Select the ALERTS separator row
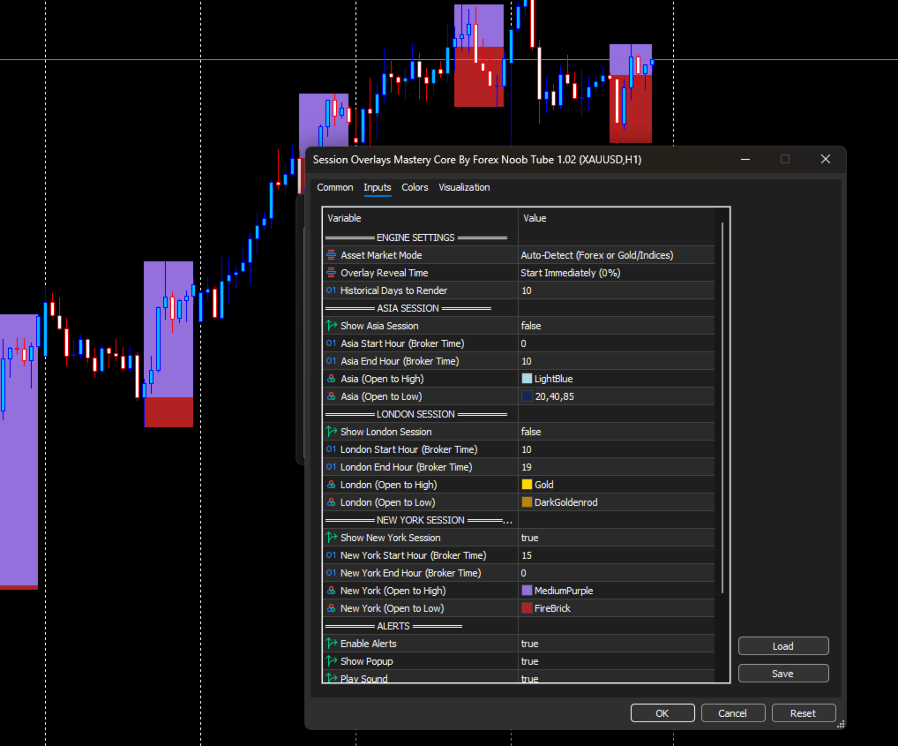Viewport: 898px width, 746px height. [519, 626]
